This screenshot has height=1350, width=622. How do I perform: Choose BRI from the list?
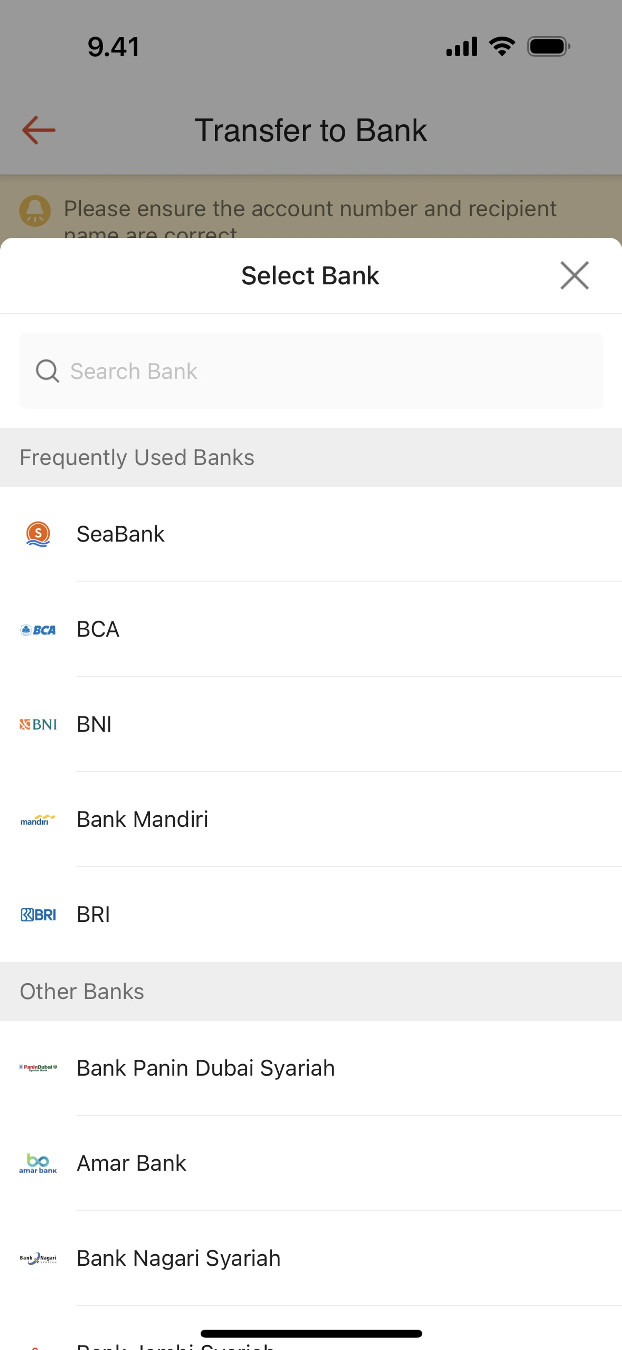click(x=93, y=914)
